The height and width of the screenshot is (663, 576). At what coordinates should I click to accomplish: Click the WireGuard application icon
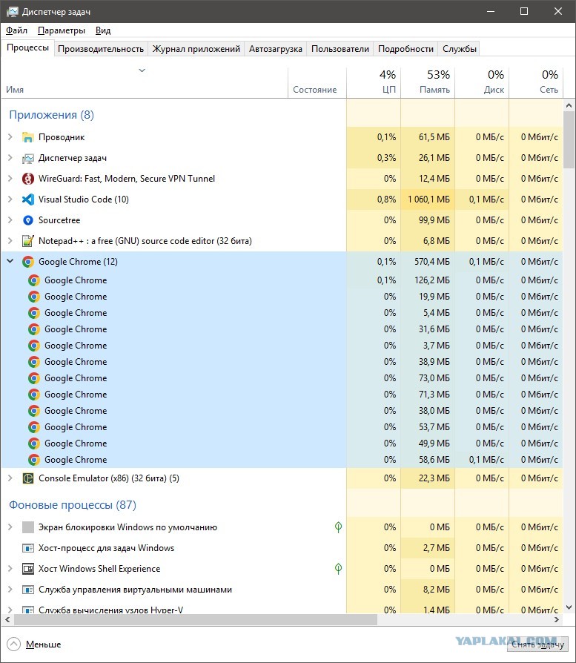28,179
